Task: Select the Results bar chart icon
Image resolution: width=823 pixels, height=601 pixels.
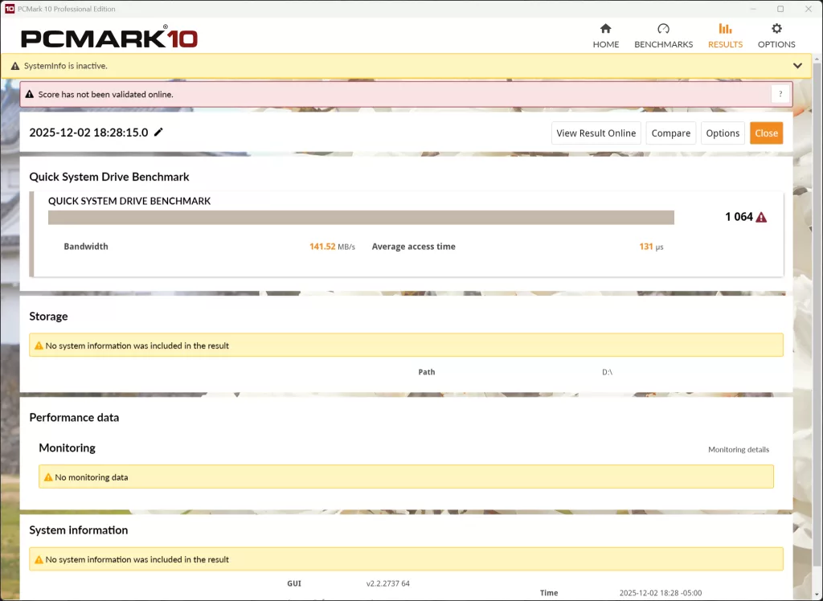Action: (x=725, y=29)
